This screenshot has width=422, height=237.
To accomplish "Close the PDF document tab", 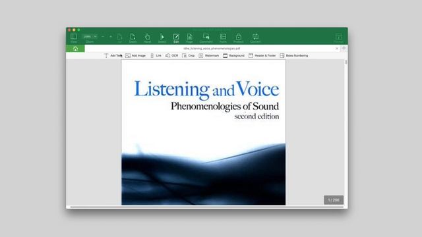I will 337,49.
